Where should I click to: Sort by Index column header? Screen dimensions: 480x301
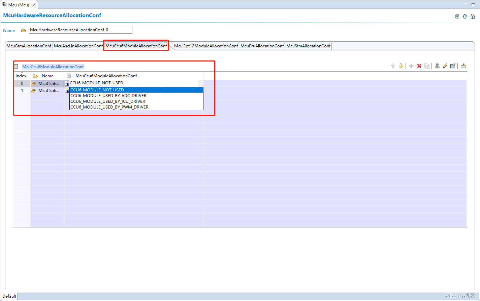pos(22,76)
